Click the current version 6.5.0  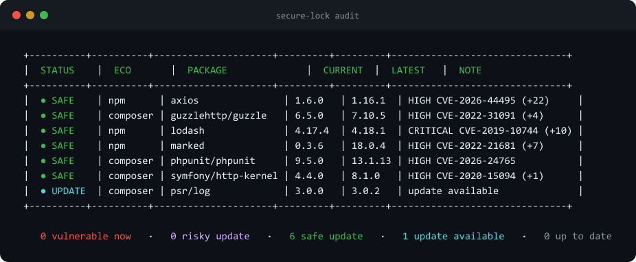point(309,116)
